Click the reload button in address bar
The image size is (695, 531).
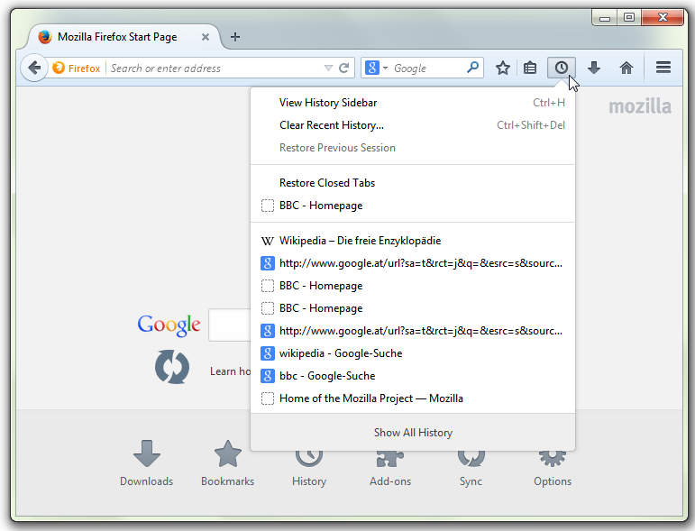click(x=343, y=68)
